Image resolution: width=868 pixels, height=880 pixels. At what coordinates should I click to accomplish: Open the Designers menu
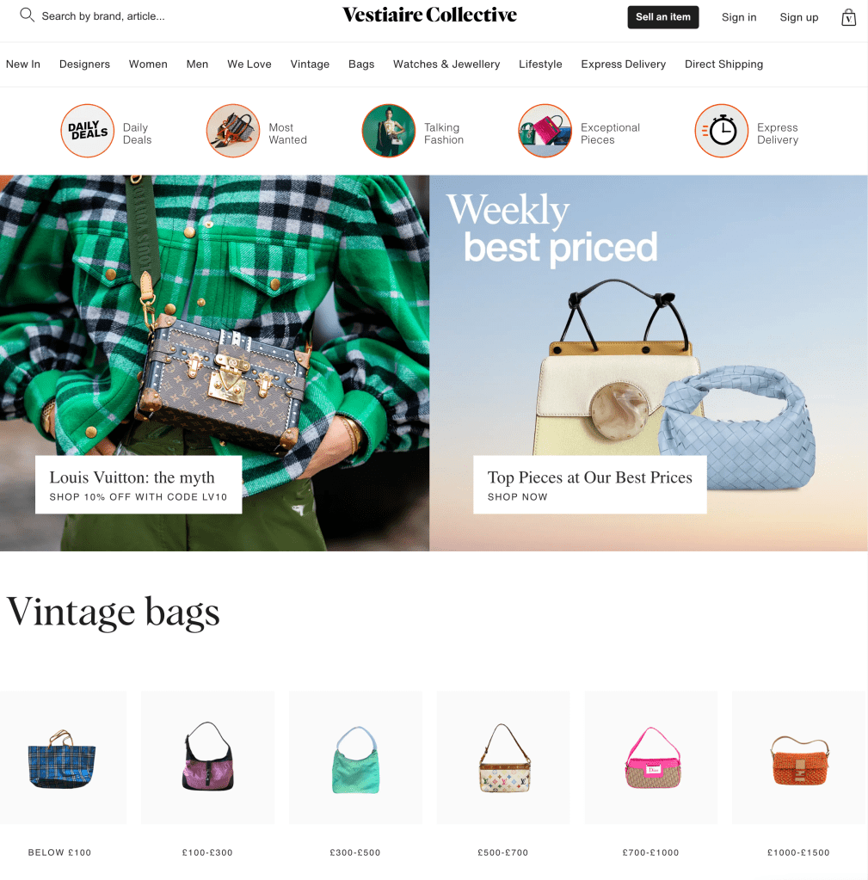84,64
